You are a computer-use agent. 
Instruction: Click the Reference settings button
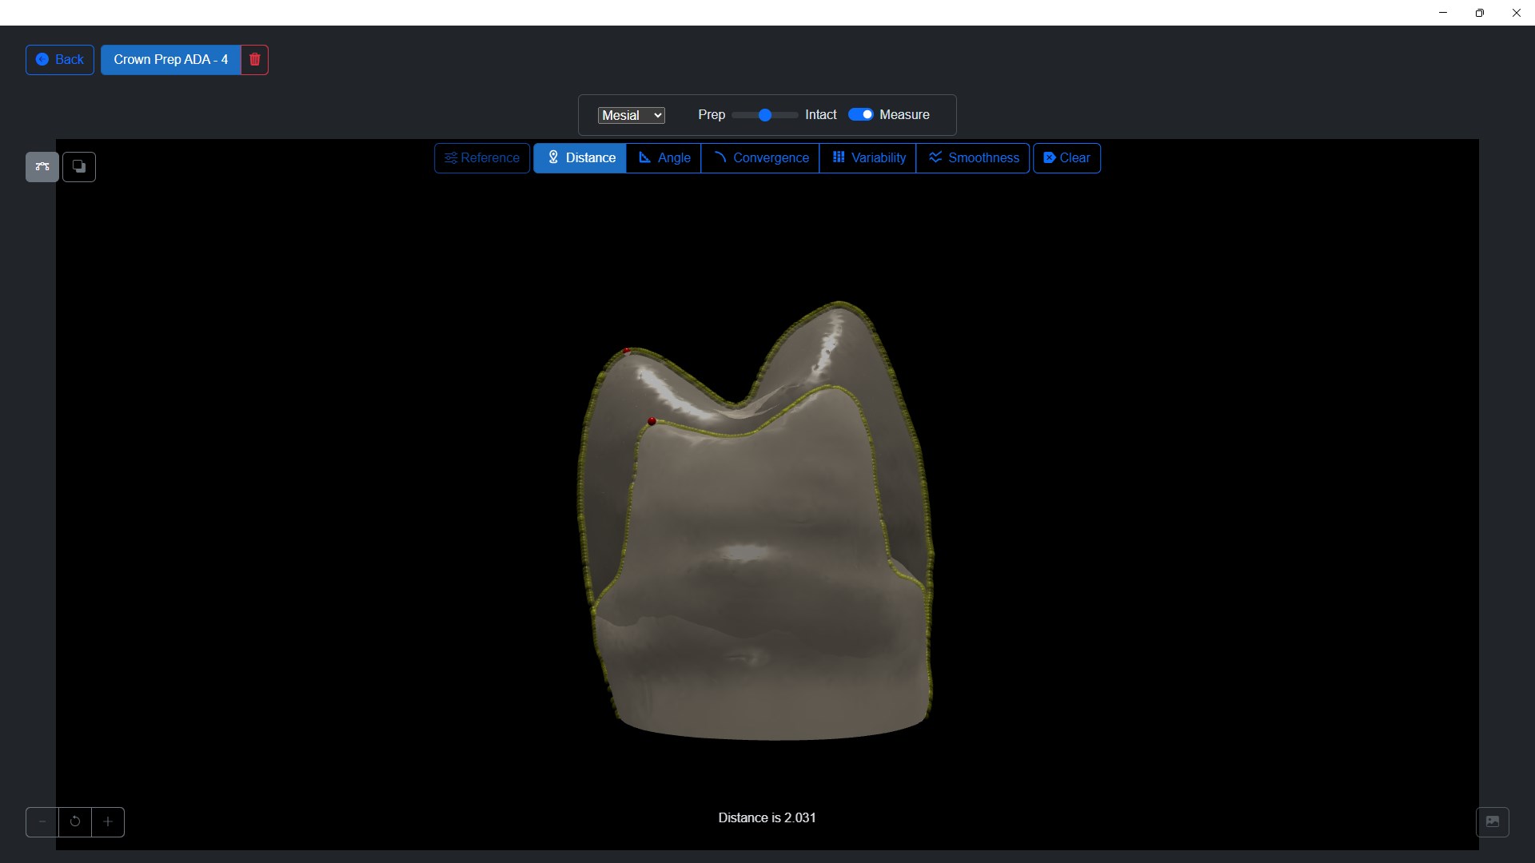482,158
